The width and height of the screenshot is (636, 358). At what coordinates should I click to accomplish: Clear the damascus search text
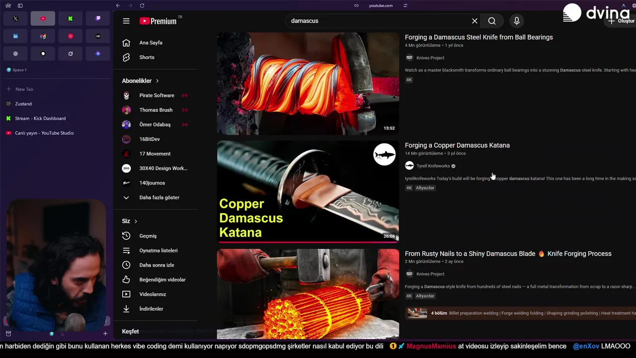point(475,21)
